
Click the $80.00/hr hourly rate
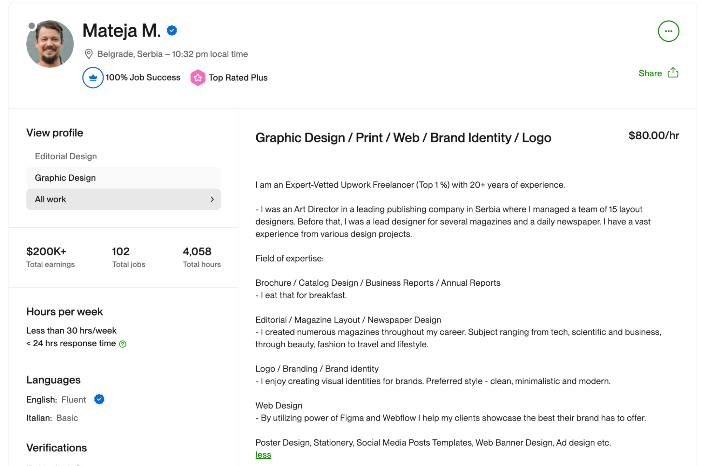point(653,135)
